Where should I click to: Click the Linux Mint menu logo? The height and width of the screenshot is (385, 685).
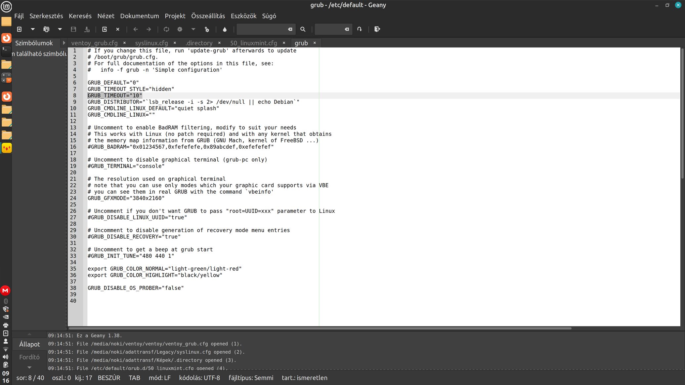pos(6,6)
